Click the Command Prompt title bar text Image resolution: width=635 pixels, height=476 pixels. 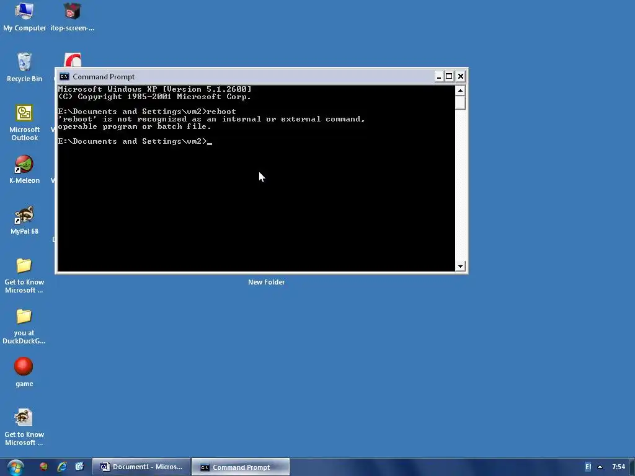[x=104, y=77]
